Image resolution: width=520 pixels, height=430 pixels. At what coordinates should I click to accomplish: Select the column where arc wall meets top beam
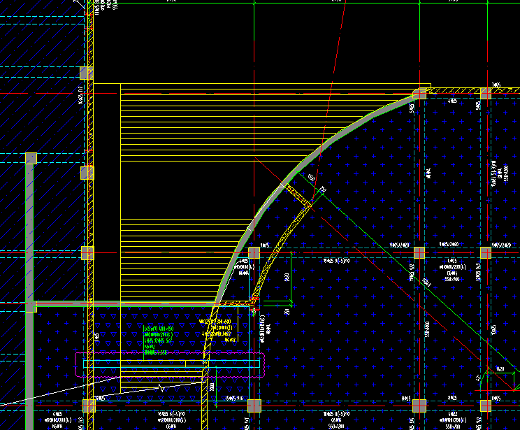pos(420,94)
